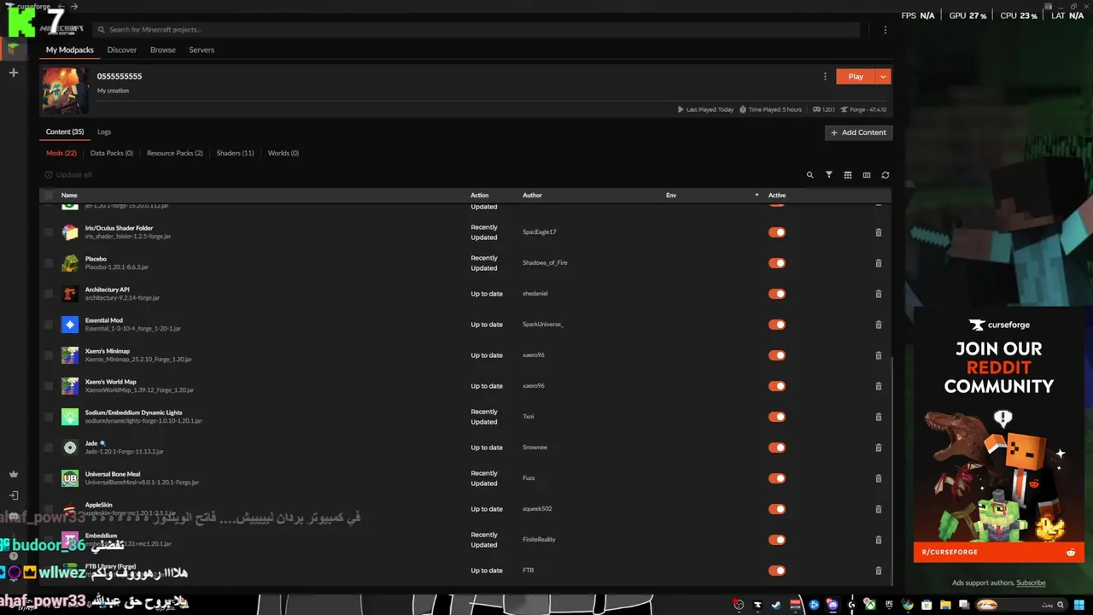Delete the Embeddium mod
Viewport: 1093px width, 615px height.
pos(878,540)
